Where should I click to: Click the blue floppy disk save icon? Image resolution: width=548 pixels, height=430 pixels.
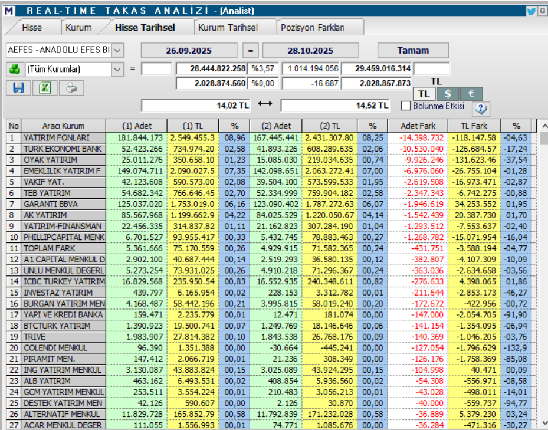pyautogui.click(x=18, y=88)
